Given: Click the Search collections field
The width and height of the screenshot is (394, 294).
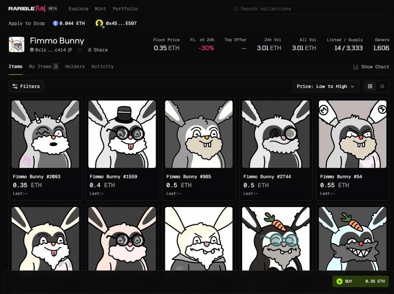Looking at the screenshot, I should tap(309, 8).
